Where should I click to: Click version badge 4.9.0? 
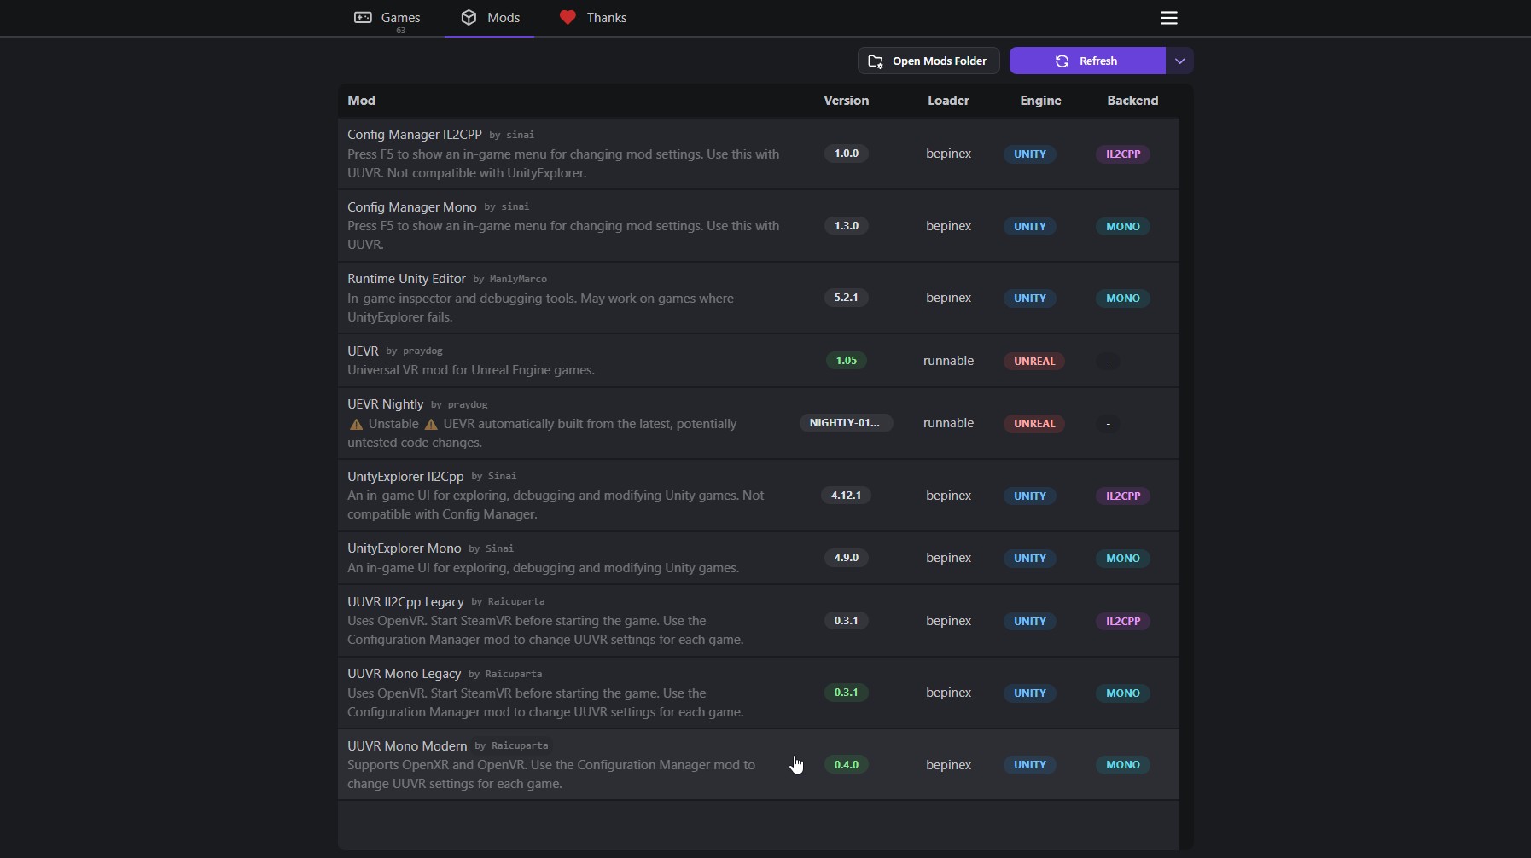coord(847,558)
